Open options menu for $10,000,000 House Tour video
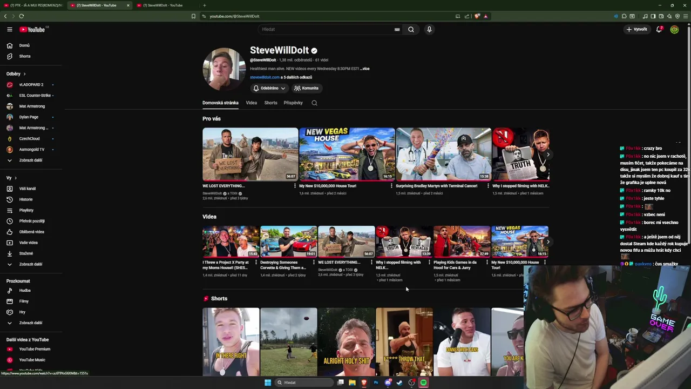The image size is (691, 389). [391, 186]
